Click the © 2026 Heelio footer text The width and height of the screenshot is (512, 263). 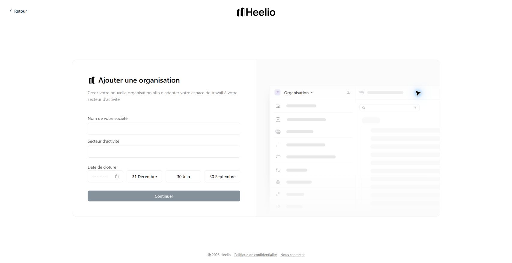pyautogui.click(x=219, y=255)
